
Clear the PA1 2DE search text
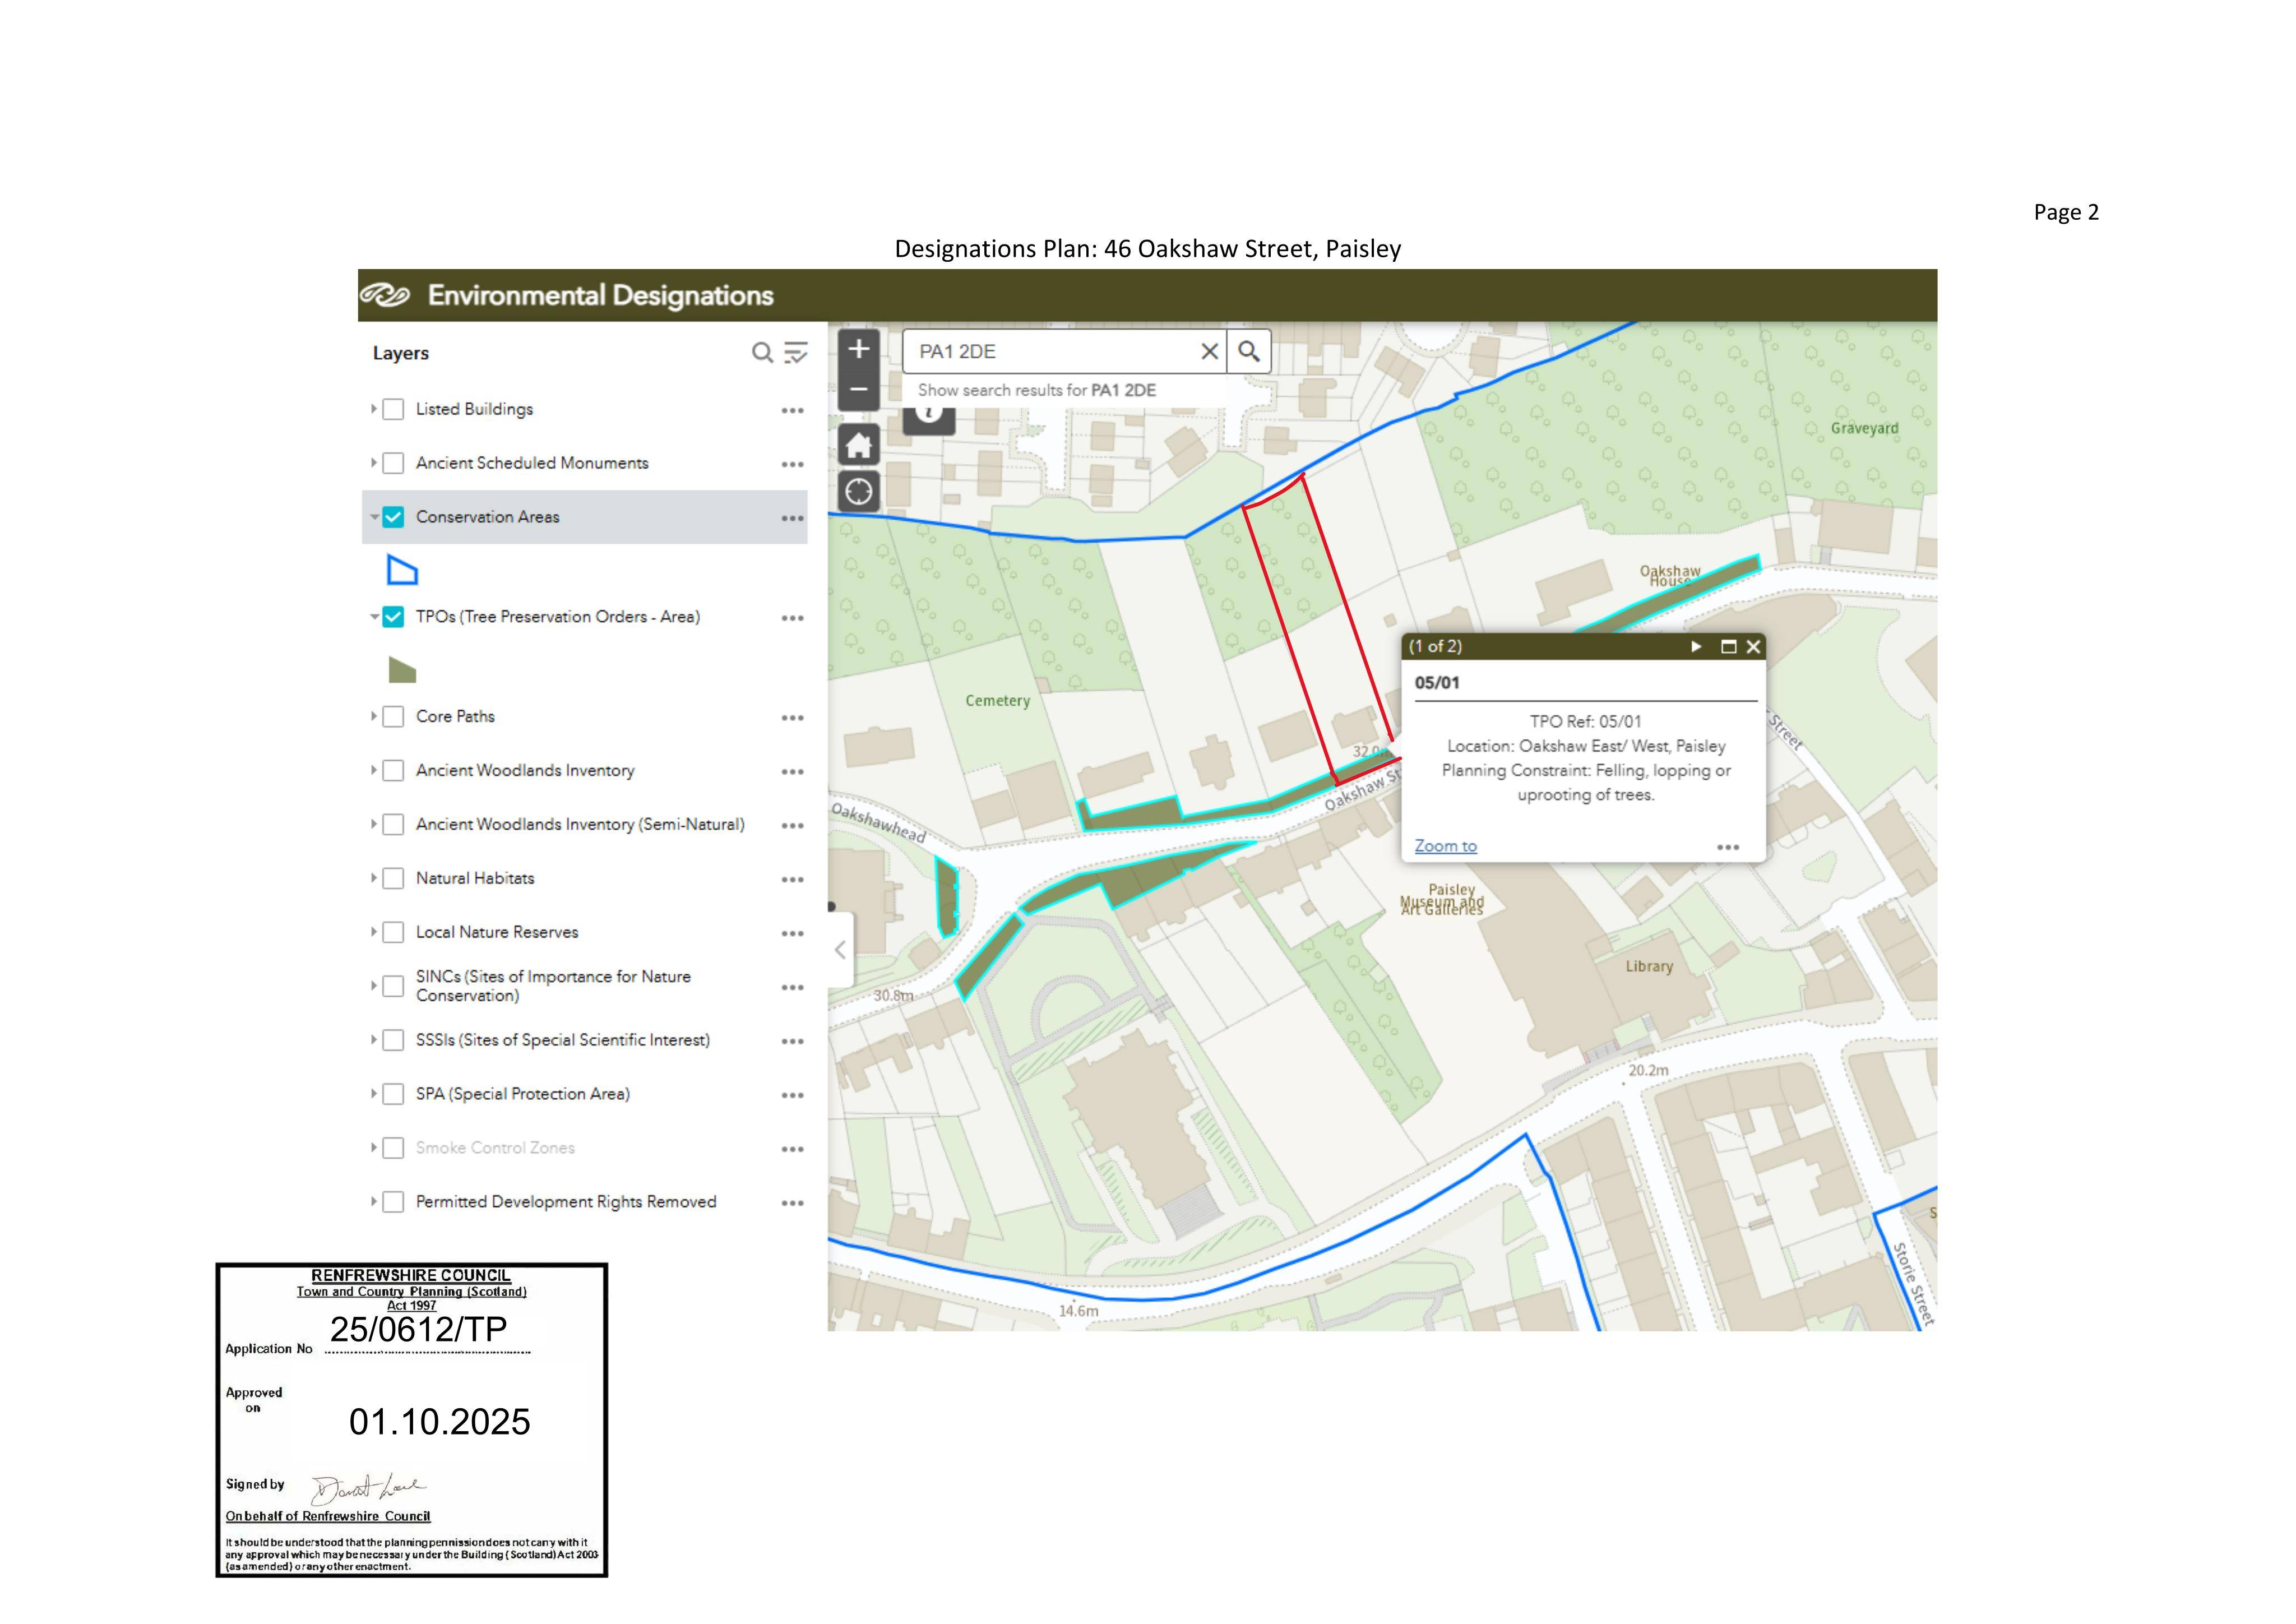point(1209,352)
